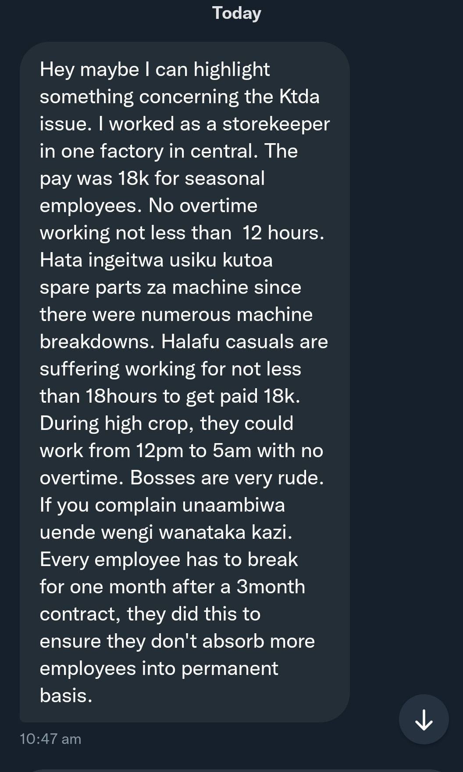This screenshot has height=772, width=463.
Task: Click the text "3month" in the message
Action: point(271,587)
